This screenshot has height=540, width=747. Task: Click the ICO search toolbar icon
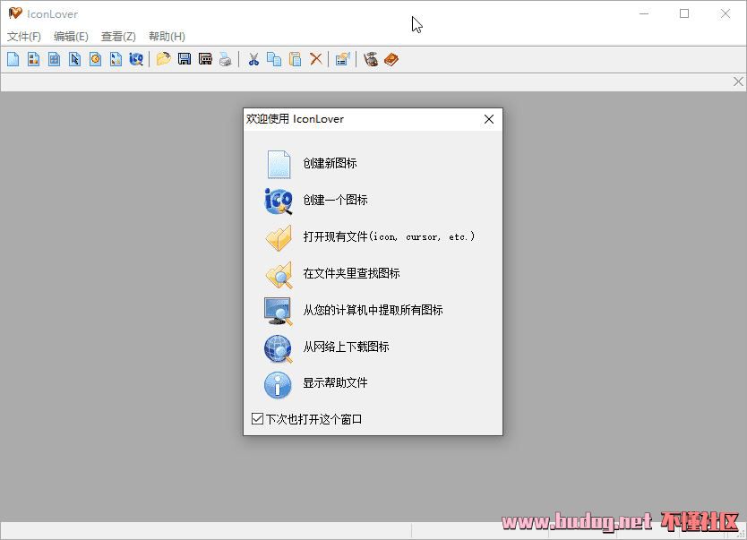[x=136, y=59]
